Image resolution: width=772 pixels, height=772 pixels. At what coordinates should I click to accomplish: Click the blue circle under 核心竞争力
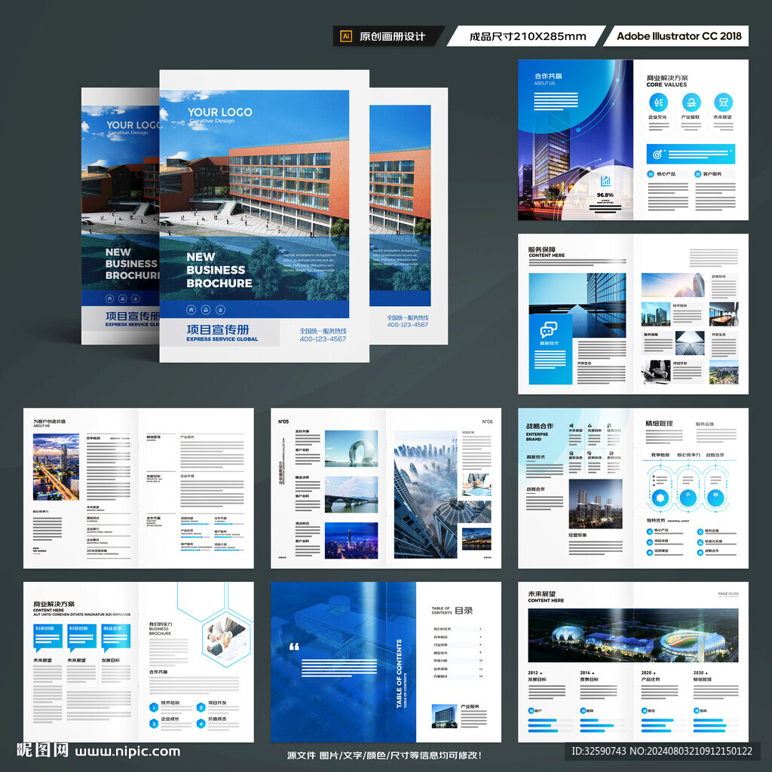(688, 498)
